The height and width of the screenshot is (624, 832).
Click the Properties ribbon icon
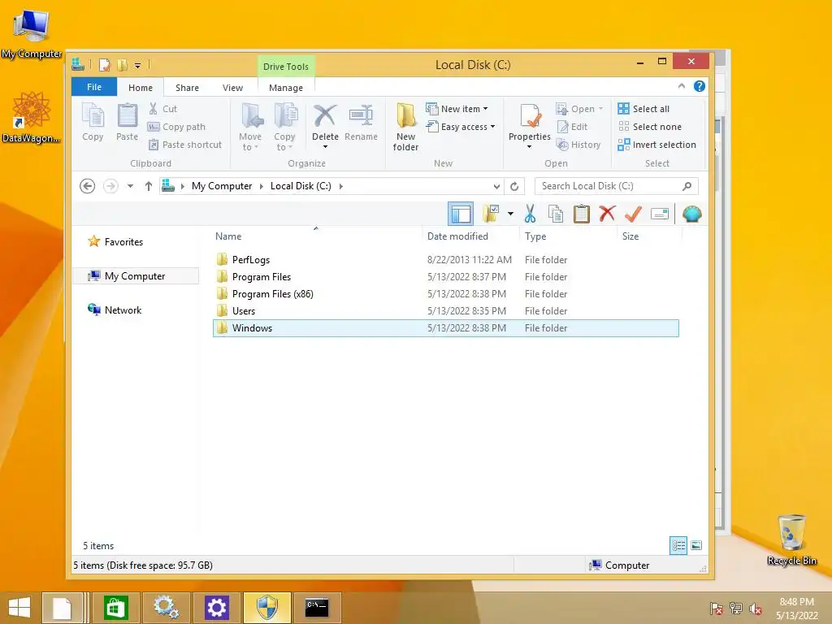pos(530,116)
